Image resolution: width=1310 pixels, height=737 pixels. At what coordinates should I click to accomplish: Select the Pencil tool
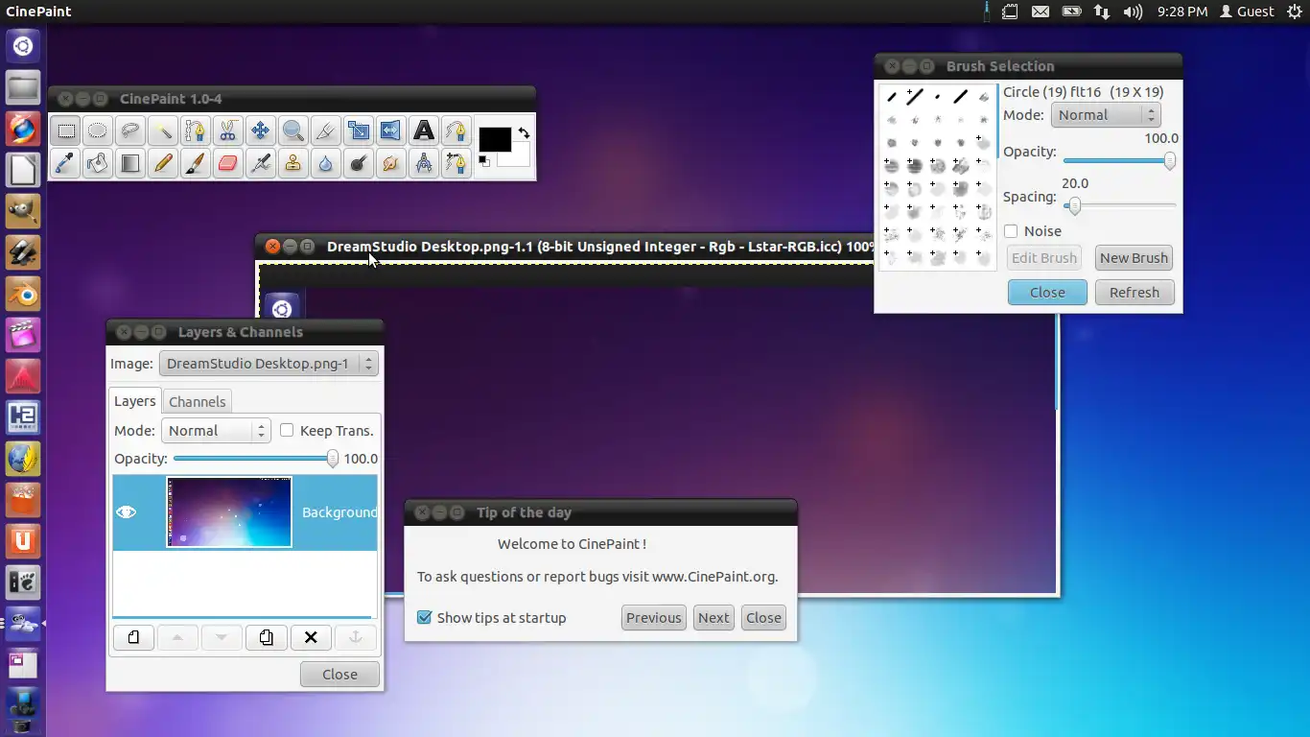163,163
